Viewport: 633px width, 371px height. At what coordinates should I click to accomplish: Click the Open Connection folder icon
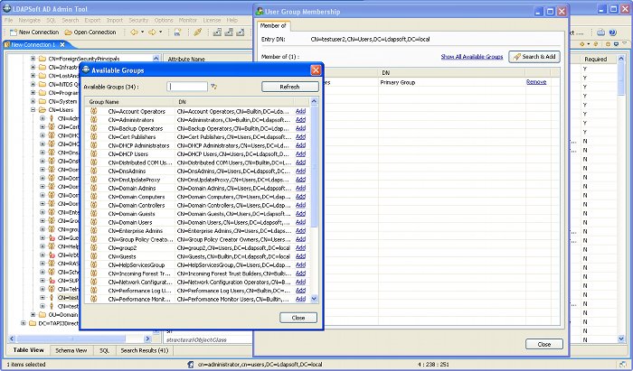click(x=69, y=32)
